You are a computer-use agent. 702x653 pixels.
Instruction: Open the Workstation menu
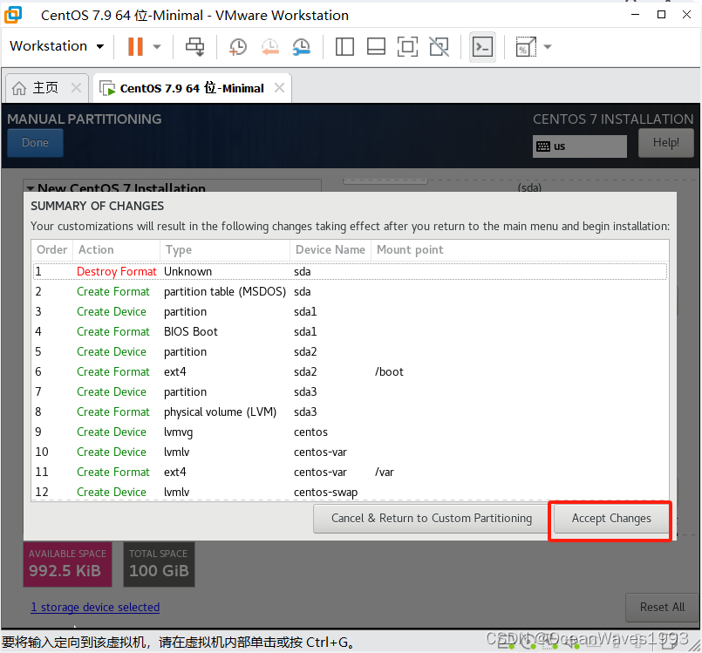[x=57, y=46]
